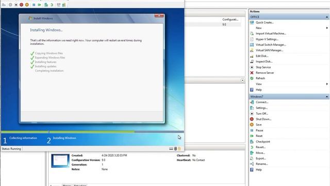
Task: Click the lock status icon in VM window
Action: tap(179, 149)
